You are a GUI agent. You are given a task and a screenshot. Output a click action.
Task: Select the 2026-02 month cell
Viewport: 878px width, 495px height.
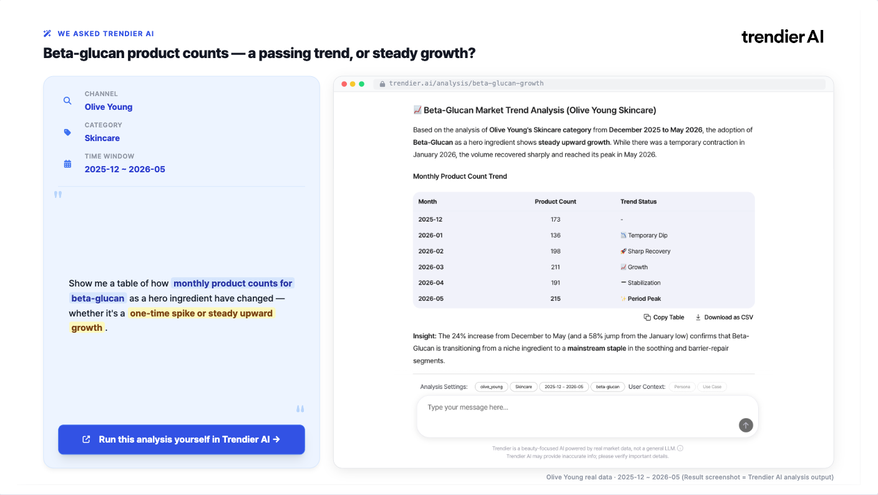click(x=430, y=252)
